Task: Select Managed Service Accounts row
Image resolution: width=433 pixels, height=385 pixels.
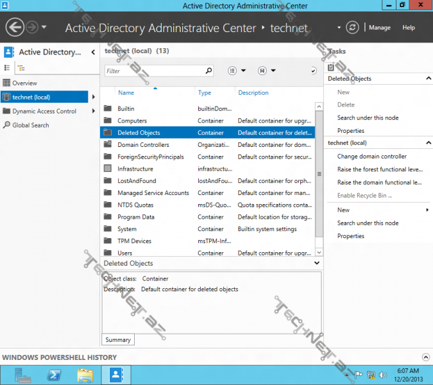Action: 207,193
